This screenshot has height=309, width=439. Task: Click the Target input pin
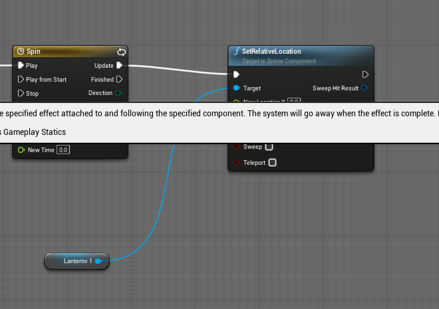tap(237, 88)
